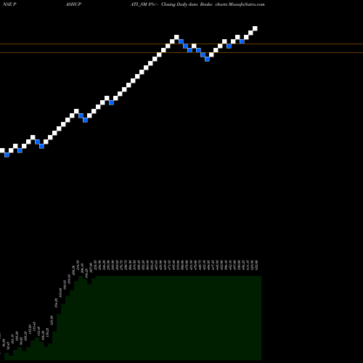Select the latest highest white Renko brick

point(255,28)
